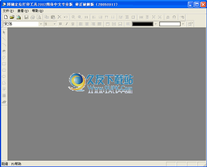Click the clipboard paste icon
Image resolution: width=207 pixels, height=167 pixels.
tap(53, 17)
